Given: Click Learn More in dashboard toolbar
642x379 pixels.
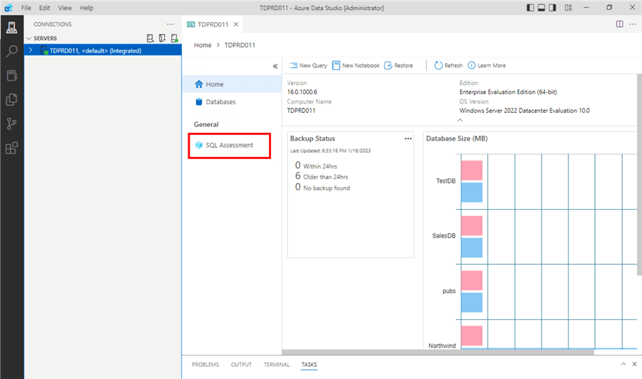Looking at the screenshot, I should (x=486, y=66).
